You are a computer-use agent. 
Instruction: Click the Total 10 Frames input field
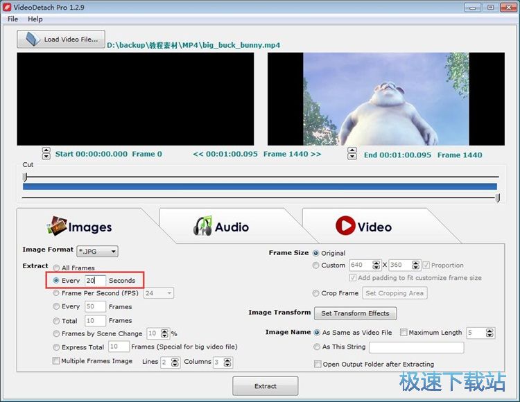95,320
